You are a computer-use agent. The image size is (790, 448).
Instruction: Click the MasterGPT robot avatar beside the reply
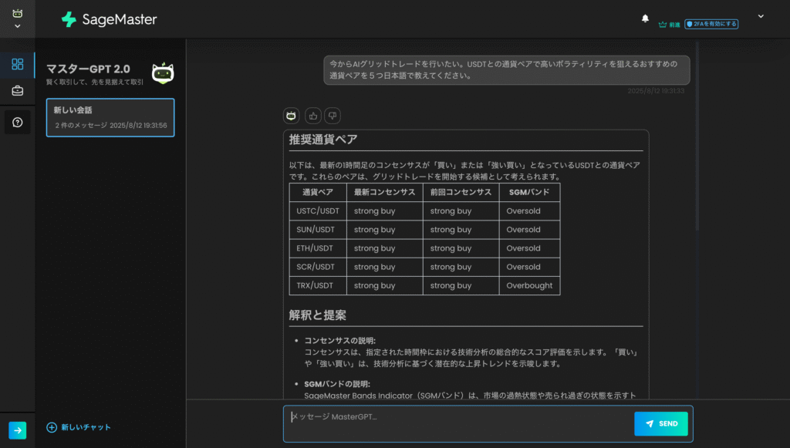(291, 115)
